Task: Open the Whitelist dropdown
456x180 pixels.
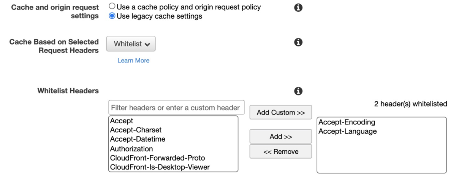Action: [x=131, y=44]
